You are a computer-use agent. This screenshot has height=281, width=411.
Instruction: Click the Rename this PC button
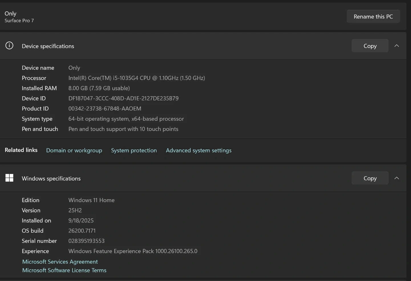pos(373,17)
